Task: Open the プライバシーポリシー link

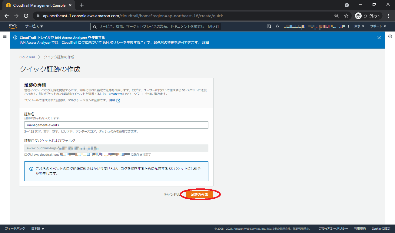Action: click(333, 229)
